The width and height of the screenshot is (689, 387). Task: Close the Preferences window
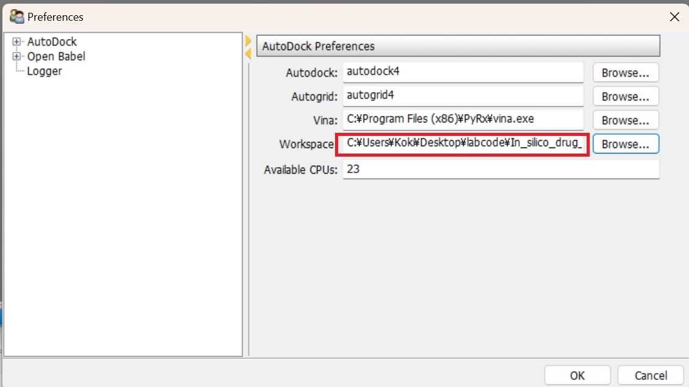674,16
